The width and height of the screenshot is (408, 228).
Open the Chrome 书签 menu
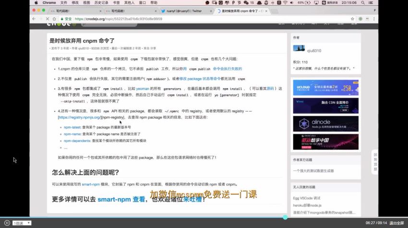(x=116, y=2)
